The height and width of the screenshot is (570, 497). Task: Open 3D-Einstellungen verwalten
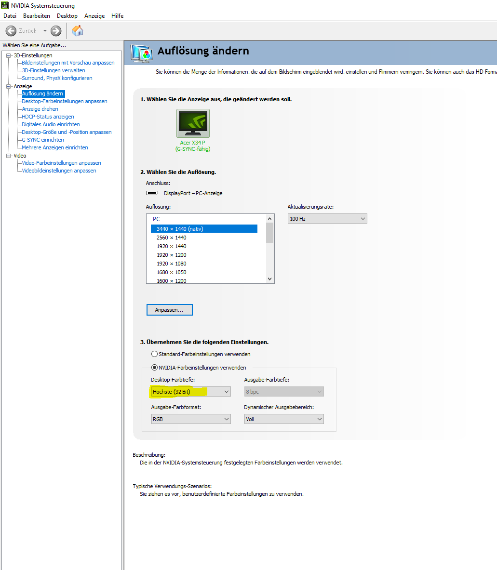click(54, 70)
